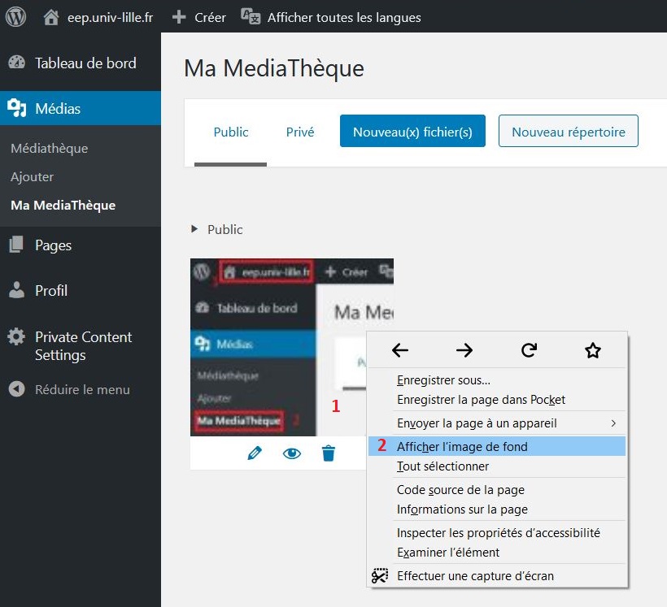Viewport: 667px width, 607px height.
Task: Click the forward arrow in context menu
Action: (x=464, y=350)
